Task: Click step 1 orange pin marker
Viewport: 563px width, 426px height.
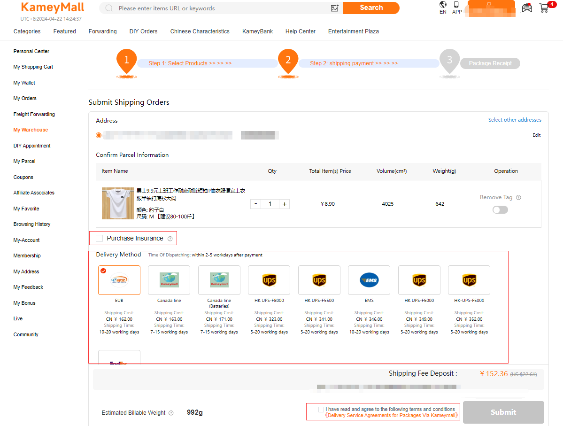Action: tap(126, 61)
